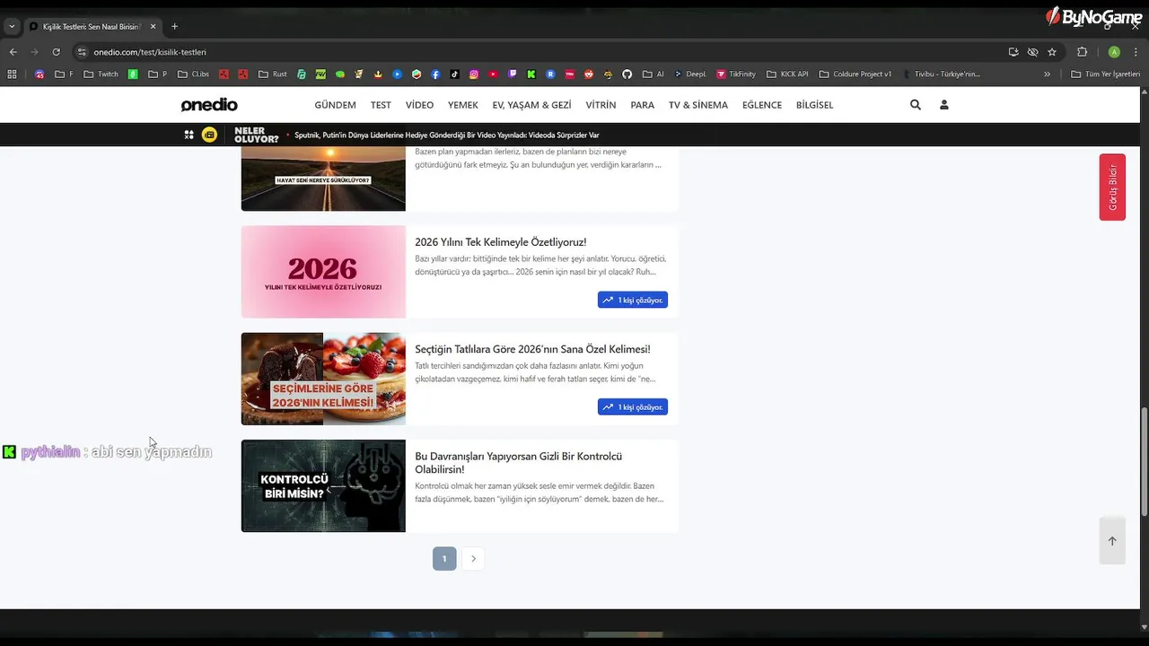The image size is (1149, 646).
Task: Open the sunset road thumbnail
Action: click(323, 179)
